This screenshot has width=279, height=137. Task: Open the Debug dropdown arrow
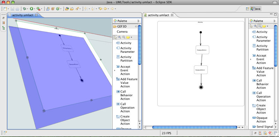pyautogui.click(x=28, y=9)
